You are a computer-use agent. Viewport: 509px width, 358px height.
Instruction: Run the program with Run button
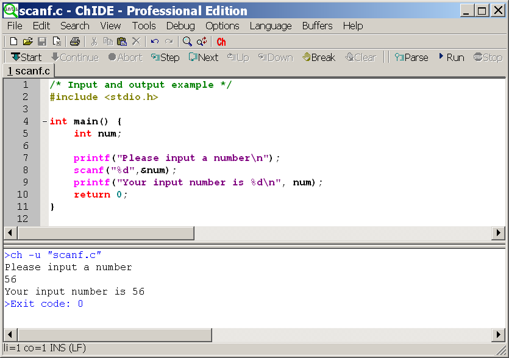451,57
